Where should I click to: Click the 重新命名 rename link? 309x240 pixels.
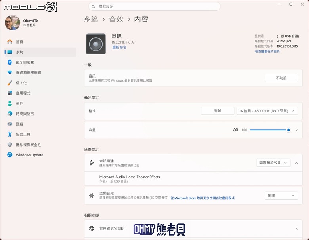pyautogui.click(x=119, y=47)
